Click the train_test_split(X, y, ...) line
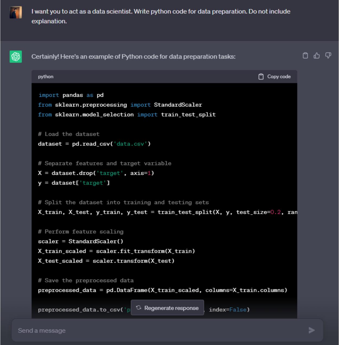Viewport: 339px width, 345px height. tap(168, 212)
